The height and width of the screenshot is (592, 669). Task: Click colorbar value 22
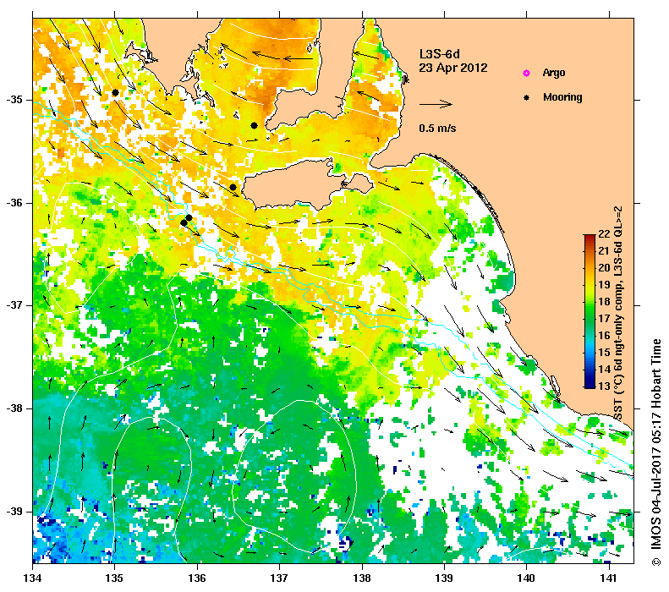[604, 233]
